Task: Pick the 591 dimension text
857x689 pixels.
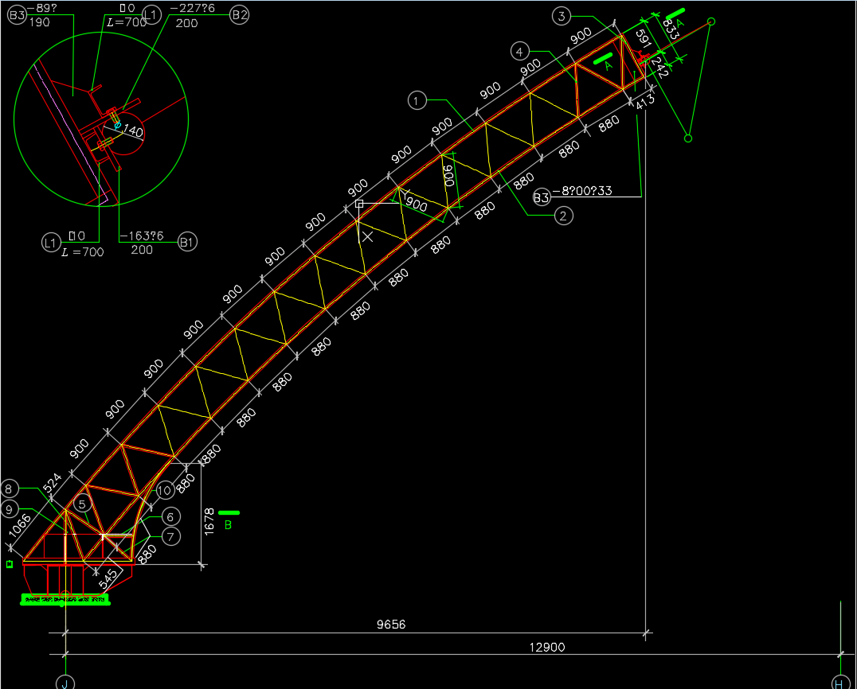Action: click(643, 39)
